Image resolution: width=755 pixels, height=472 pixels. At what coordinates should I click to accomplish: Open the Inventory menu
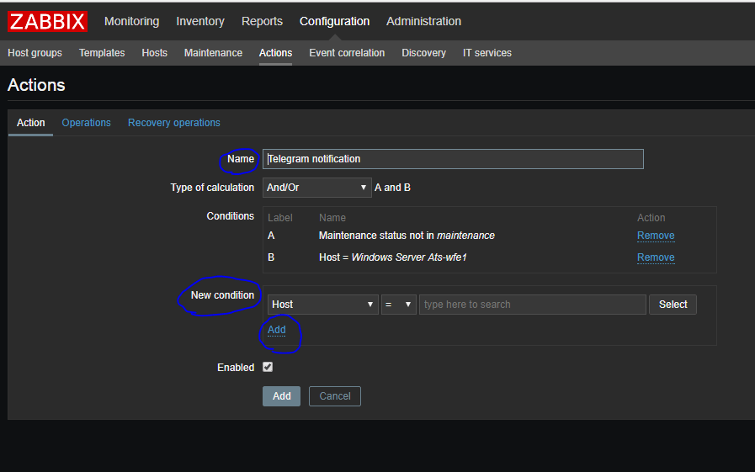click(200, 21)
